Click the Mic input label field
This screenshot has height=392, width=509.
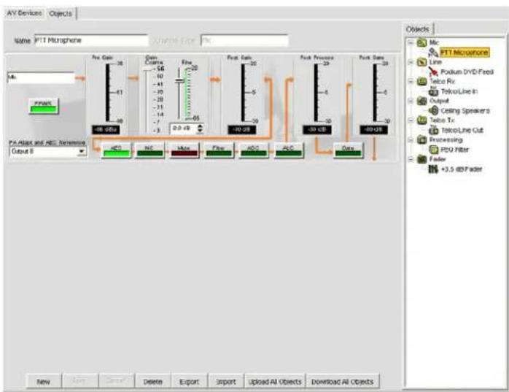41,77
